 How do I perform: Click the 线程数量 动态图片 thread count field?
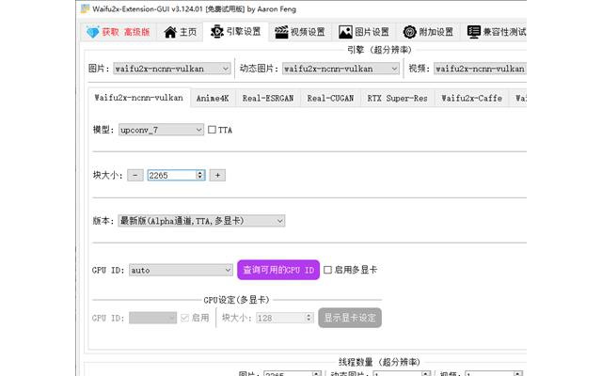pos(402,374)
